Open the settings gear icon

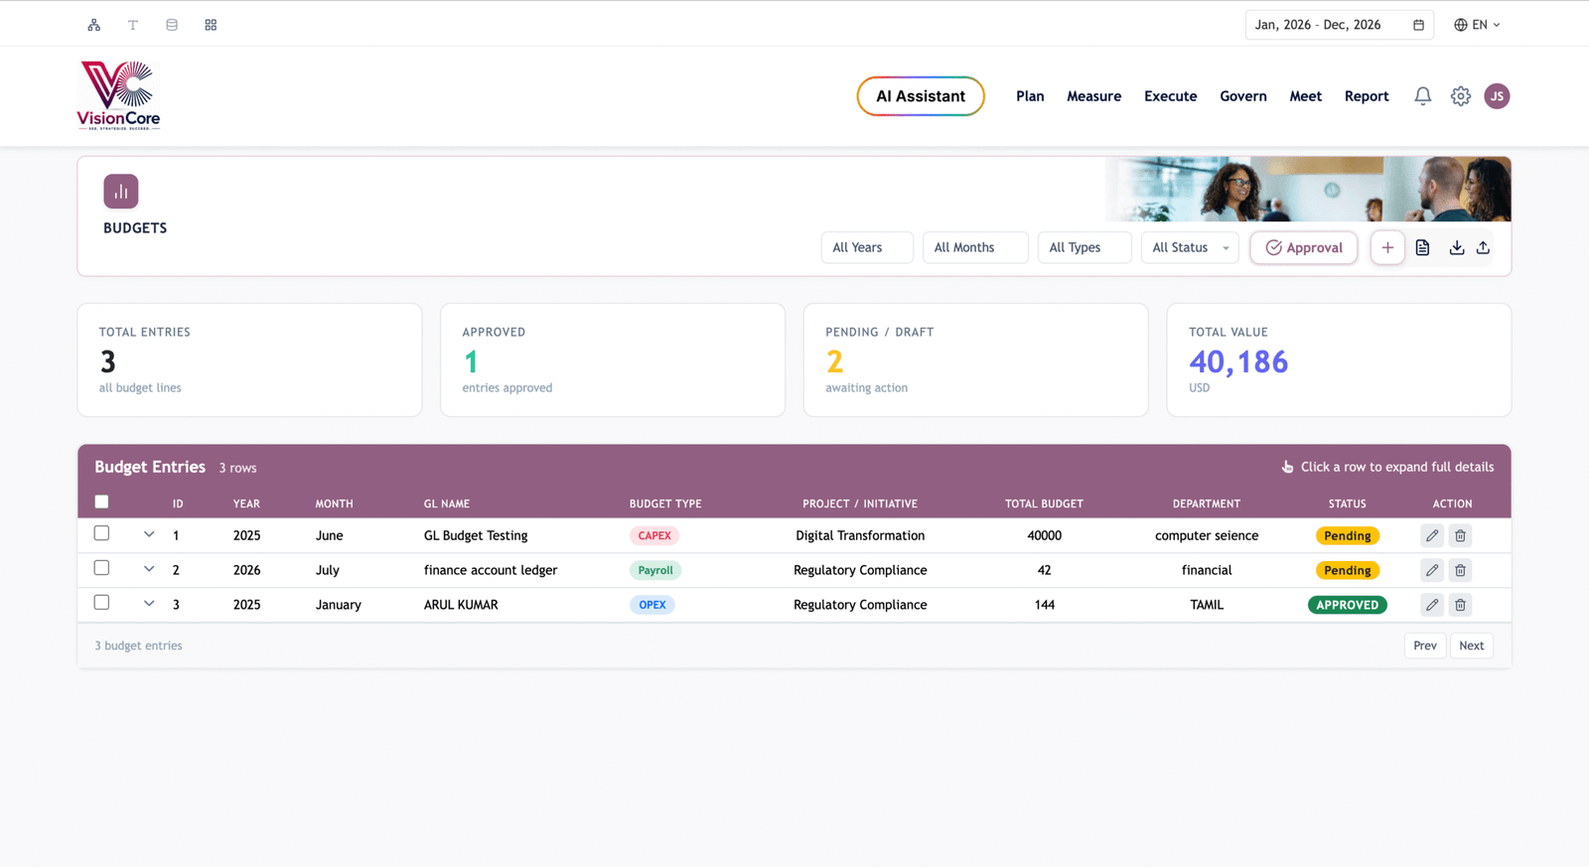click(x=1460, y=96)
